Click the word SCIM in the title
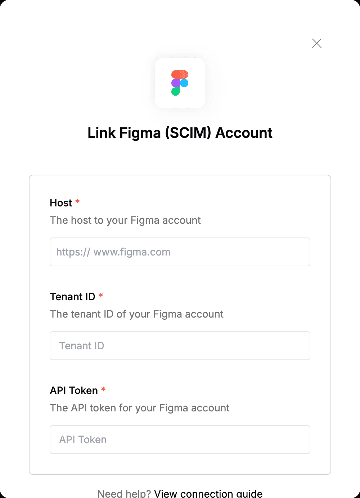This screenshot has height=498, width=360. coord(188,133)
